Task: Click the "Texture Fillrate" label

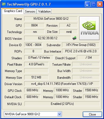Action: (x=61, y=65)
